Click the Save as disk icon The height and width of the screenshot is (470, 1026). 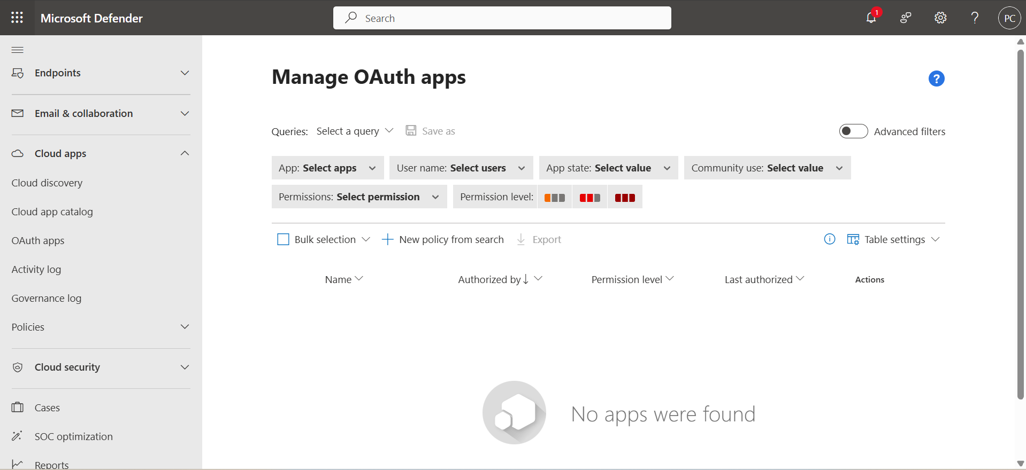pyautogui.click(x=411, y=130)
